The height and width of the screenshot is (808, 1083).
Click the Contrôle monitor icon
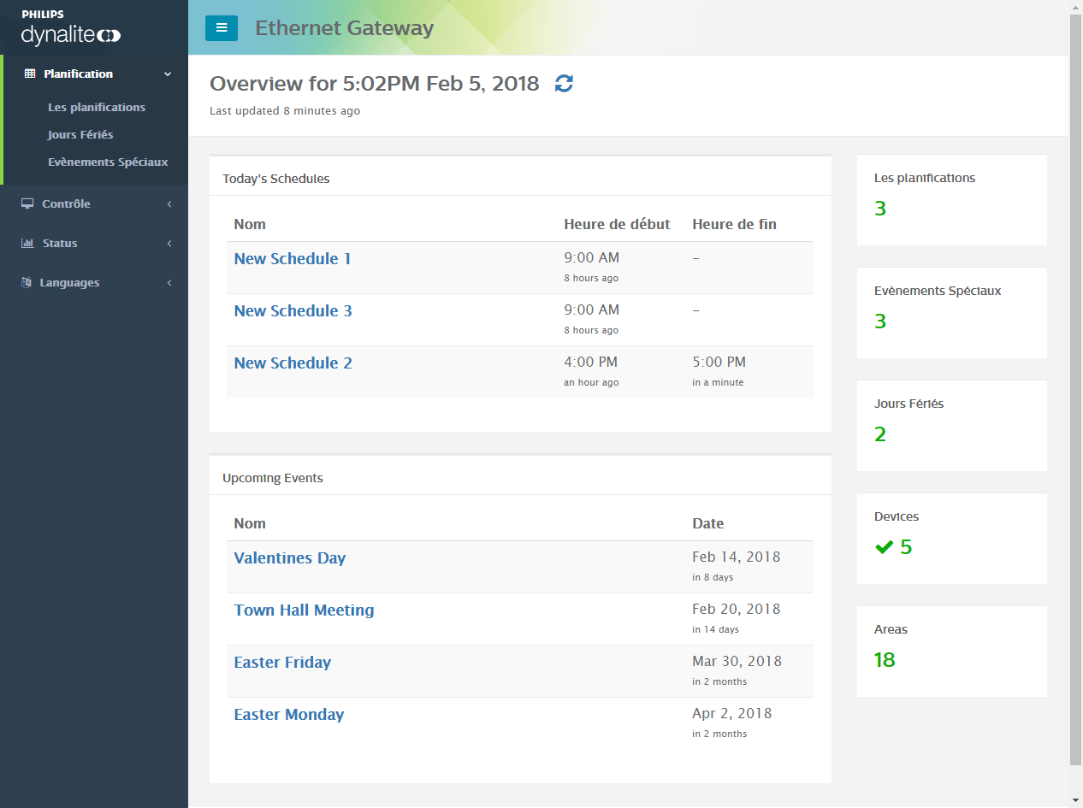[x=27, y=203]
